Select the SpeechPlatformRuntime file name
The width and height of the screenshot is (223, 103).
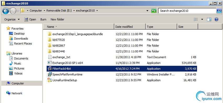[67, 74]
